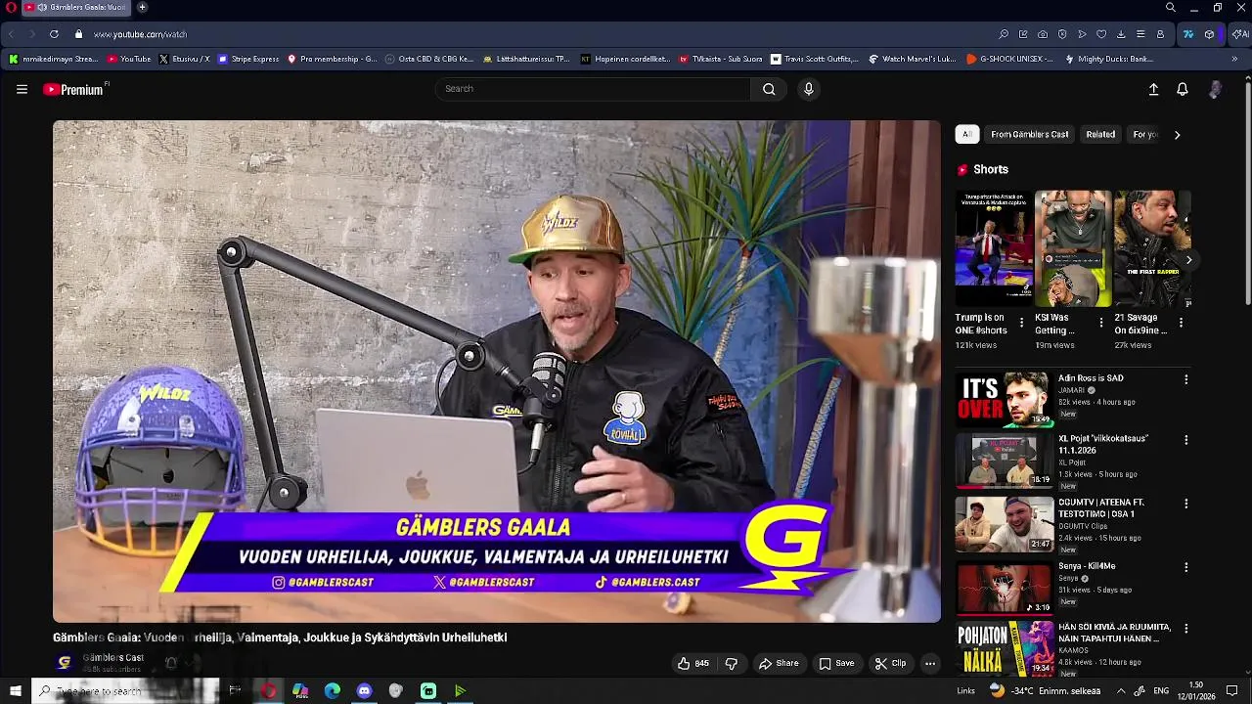This screenshot has width=1252, height=704.
Task: Open Discord from the taskbar
Action: 364,691
